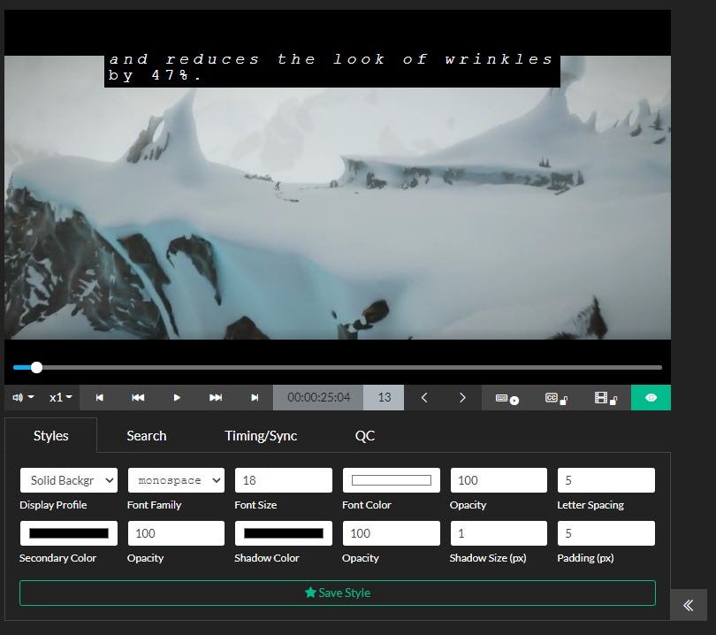Skip to the last frame of the video
The image size is (716, 635).
point(255,397)
